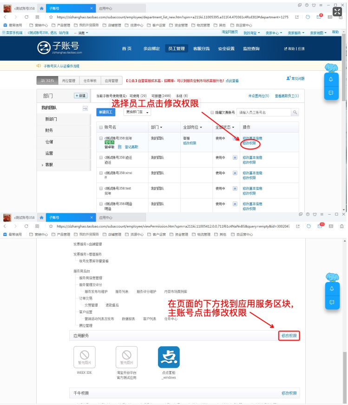
Task: Open 员工管理 in the blue navigation bar
Action: pos(177,48)
